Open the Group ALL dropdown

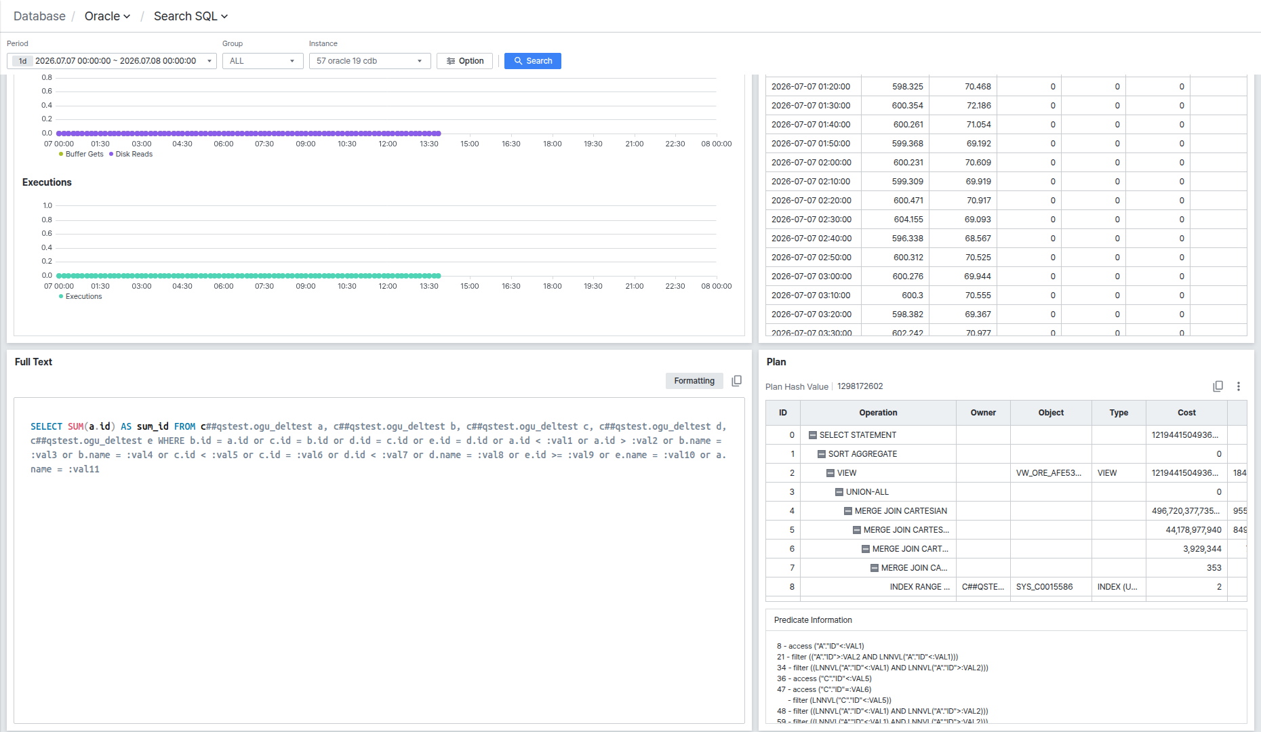click(262, 61)
